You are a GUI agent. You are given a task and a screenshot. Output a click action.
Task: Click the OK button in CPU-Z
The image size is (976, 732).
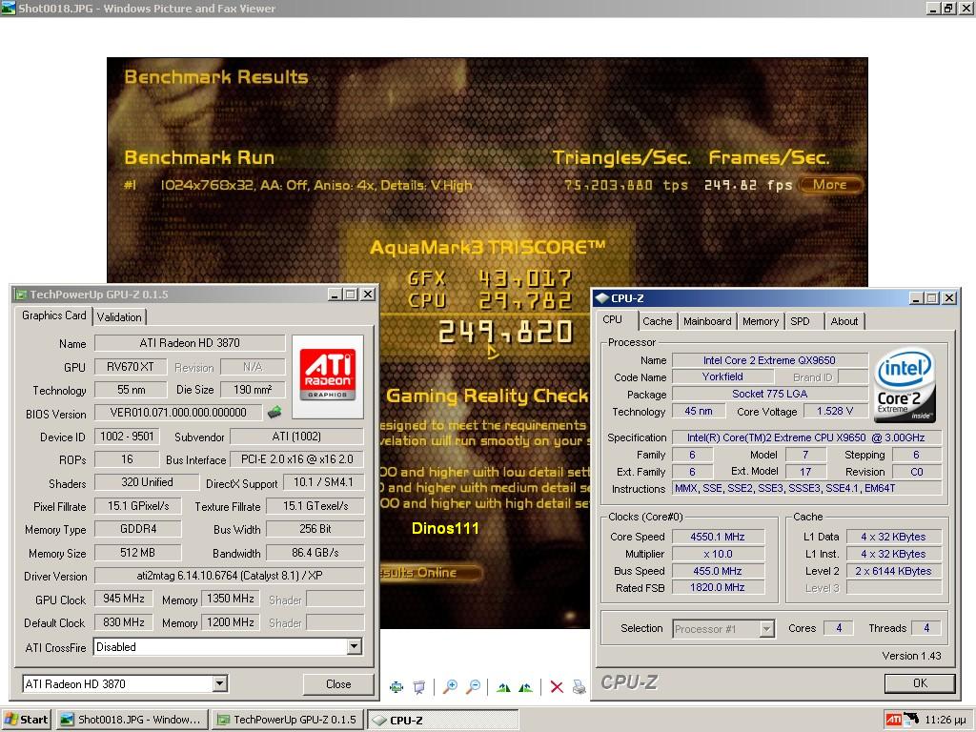pyautogui.click(x=920, y=682)
